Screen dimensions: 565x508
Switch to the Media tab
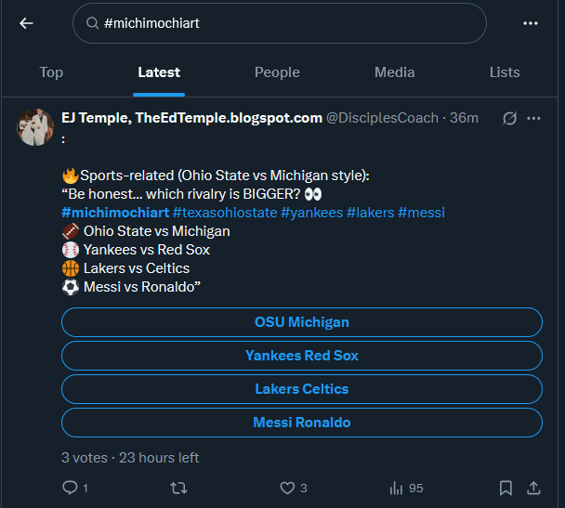394,72
